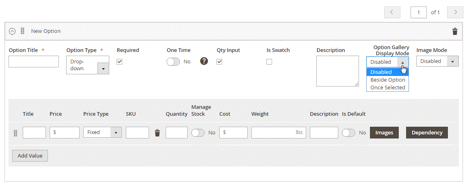Click the page number input box

pos(418,12)
